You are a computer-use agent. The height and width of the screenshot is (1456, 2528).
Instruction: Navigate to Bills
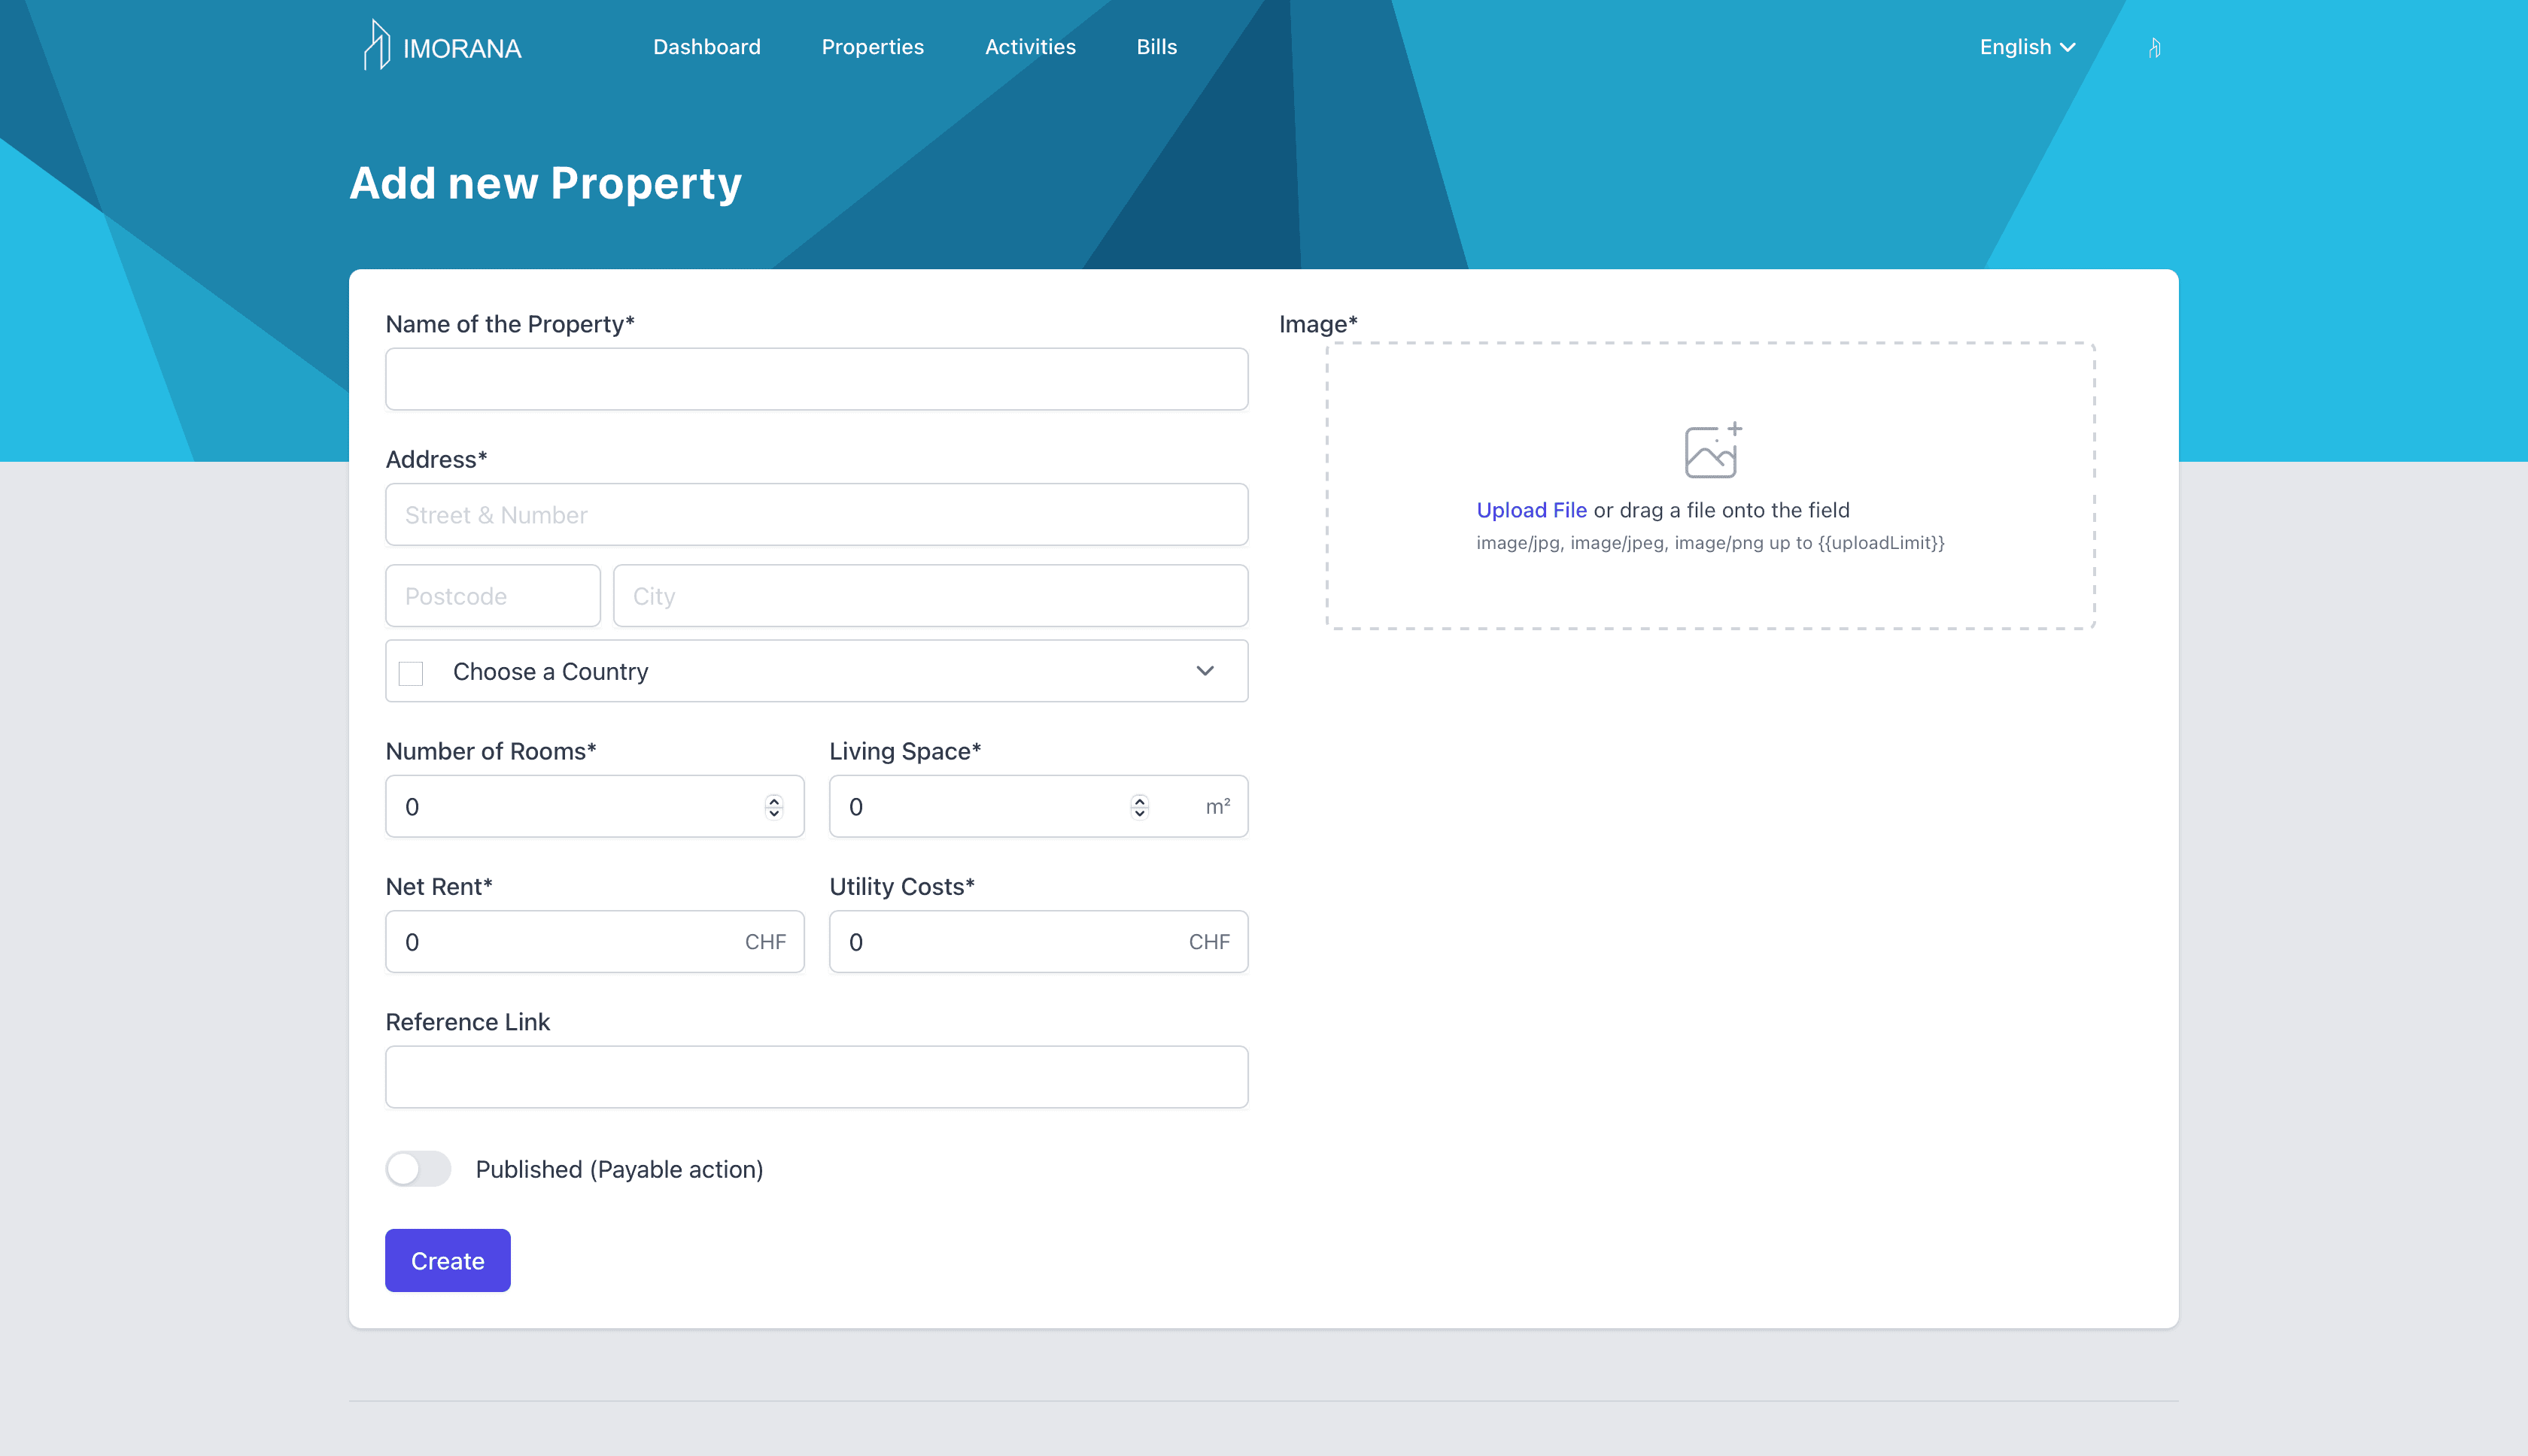(1156, 47)
